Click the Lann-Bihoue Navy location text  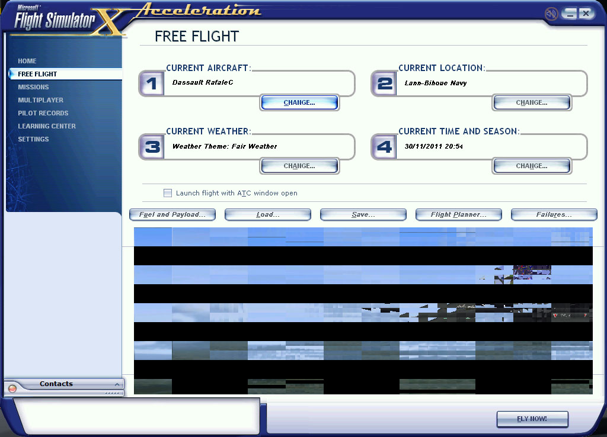pos(436,83)
